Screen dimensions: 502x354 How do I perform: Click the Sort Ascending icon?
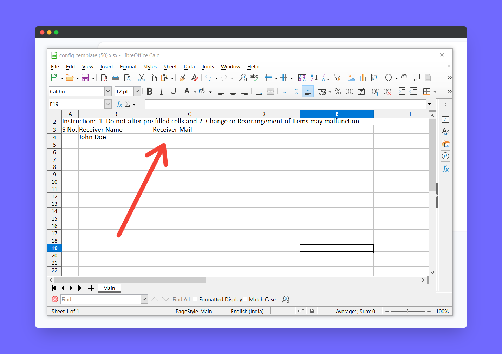pos(314,78)
